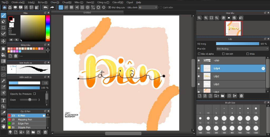Image resolution: width=270 pixels, height=137 pixels.
Task: Click the Undo arrow in toolbar
Action: pyautogui.click(x=45, y=7)
